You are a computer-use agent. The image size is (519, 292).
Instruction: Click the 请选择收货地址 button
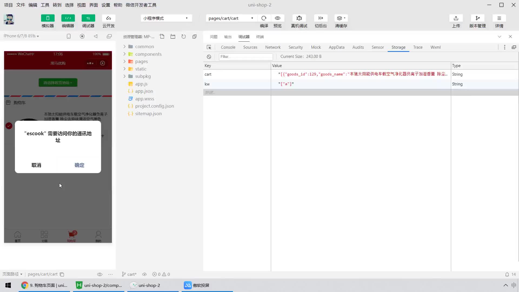[58, 82]
